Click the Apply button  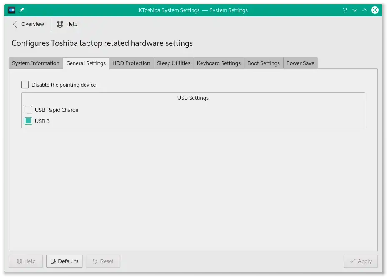tap(361, 261)
